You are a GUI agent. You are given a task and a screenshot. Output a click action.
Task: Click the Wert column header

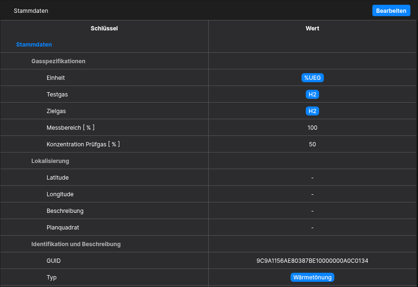[x=312, y=29]
